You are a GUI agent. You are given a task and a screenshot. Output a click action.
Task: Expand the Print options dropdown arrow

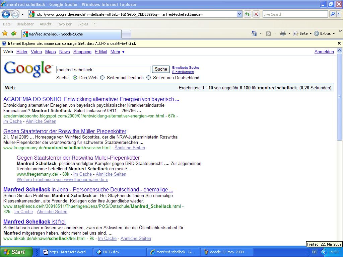coord(289,33)
